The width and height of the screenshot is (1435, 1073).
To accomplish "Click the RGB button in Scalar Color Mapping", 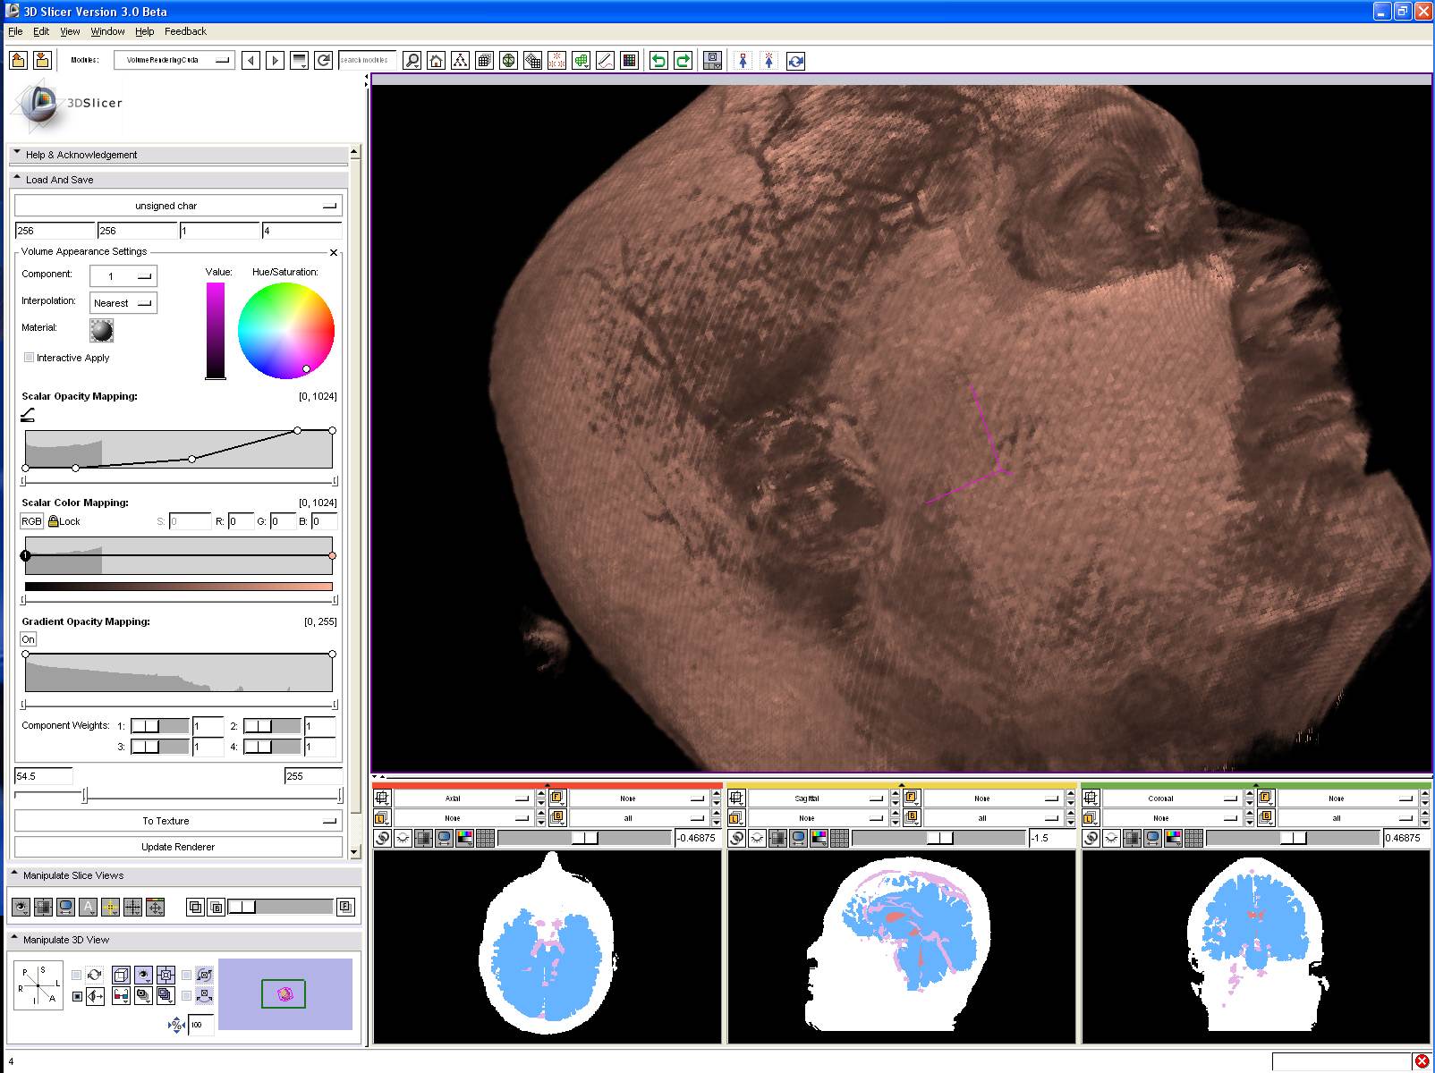I will [x=31, y=521].
